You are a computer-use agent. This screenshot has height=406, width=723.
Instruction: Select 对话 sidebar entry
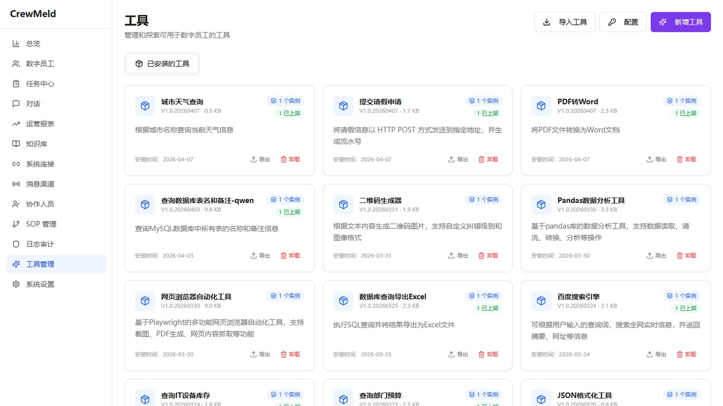click(56, 104)
